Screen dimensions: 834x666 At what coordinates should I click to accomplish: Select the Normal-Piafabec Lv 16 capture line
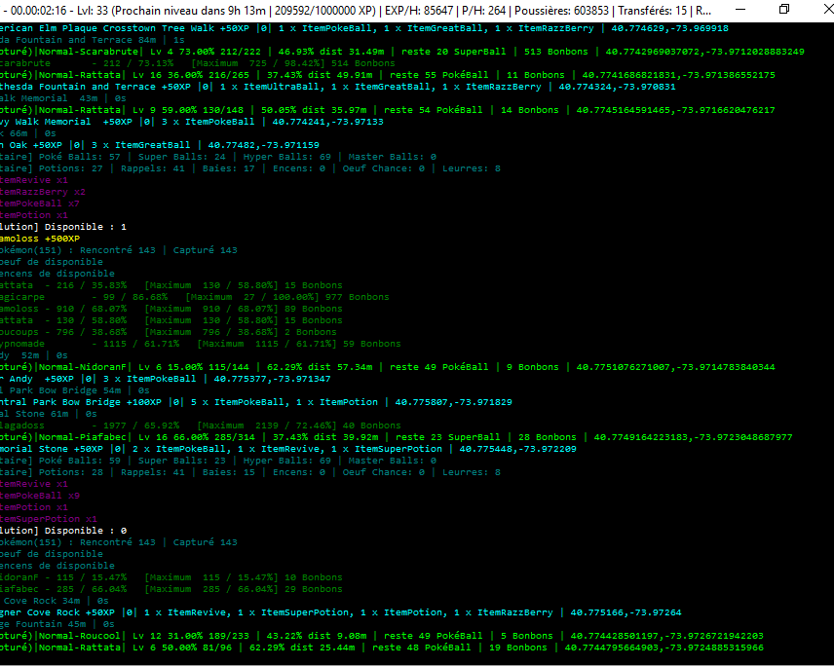point(397,437)
